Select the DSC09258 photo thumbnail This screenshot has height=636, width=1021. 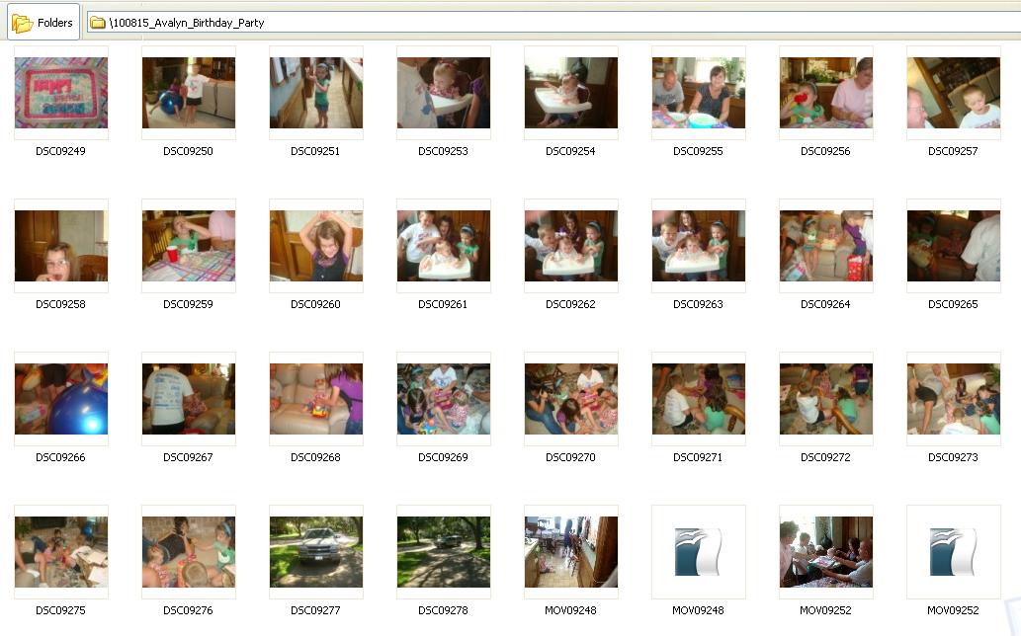click(x=61, y=246)
